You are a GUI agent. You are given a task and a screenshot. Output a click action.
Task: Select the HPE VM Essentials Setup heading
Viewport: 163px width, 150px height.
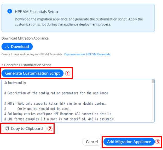click(x=36, y=12)
